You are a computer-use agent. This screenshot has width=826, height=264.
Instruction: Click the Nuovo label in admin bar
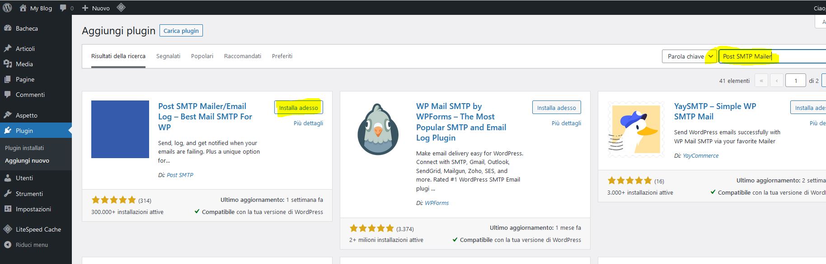101,8
